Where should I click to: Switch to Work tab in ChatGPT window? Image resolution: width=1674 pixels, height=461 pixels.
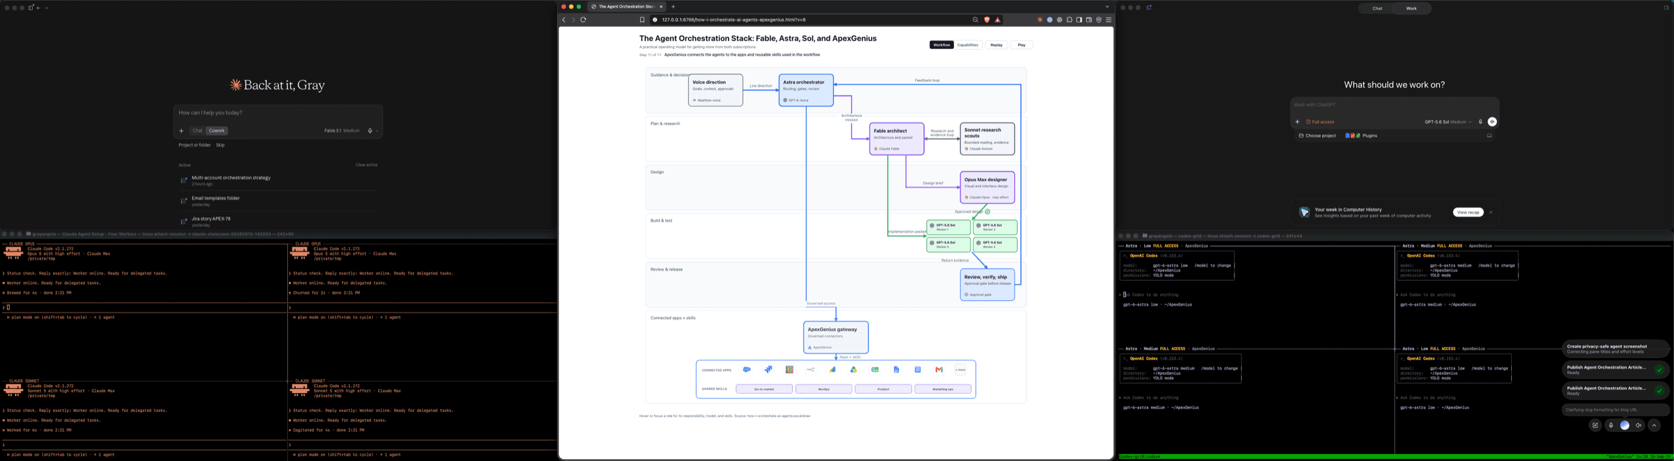coord(1411,9)
